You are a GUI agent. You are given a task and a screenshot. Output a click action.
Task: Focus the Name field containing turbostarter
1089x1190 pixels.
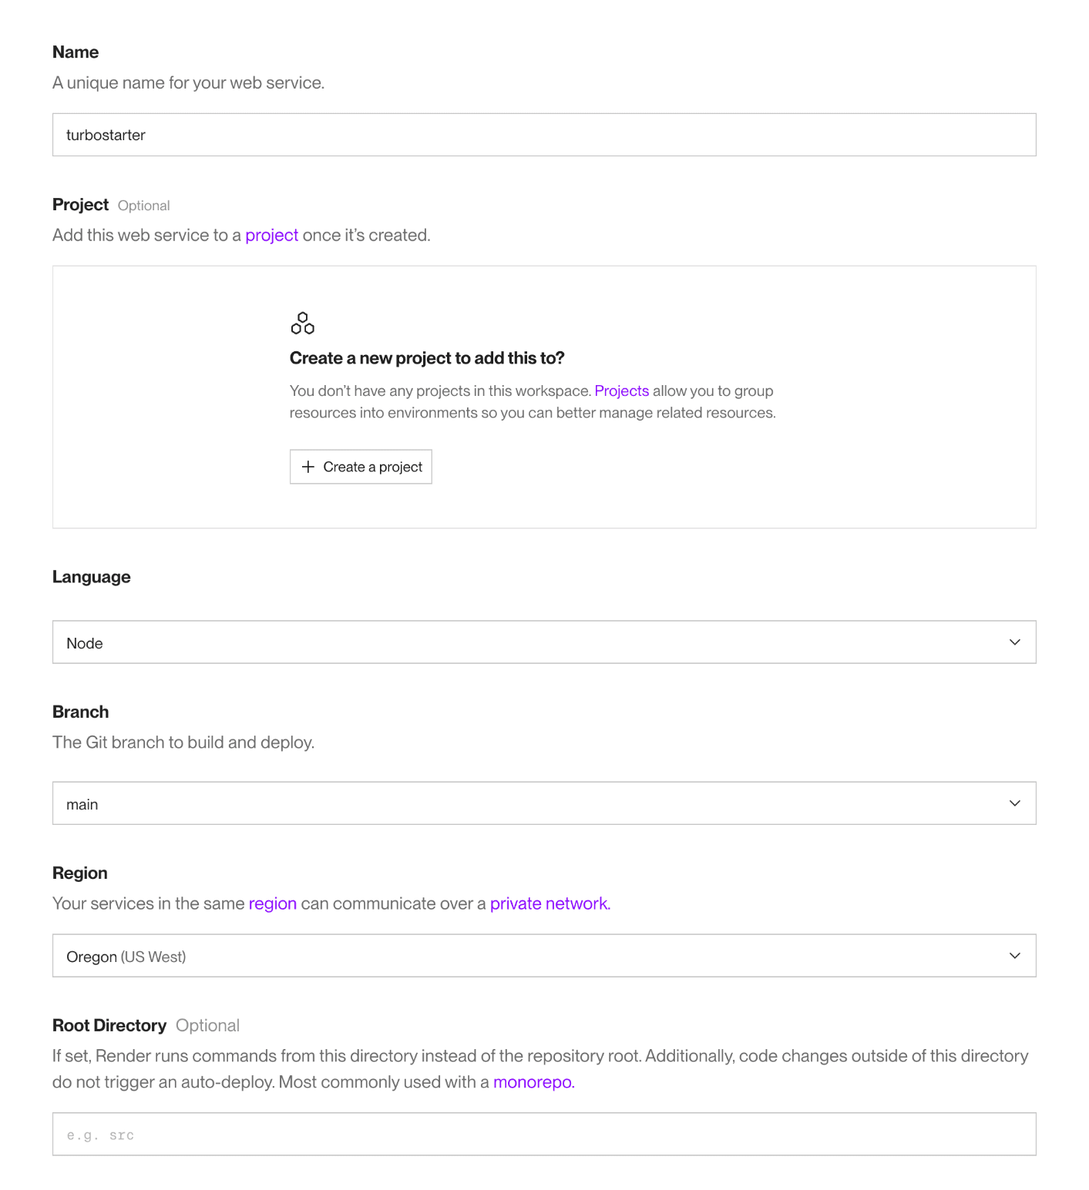(544, 135)
